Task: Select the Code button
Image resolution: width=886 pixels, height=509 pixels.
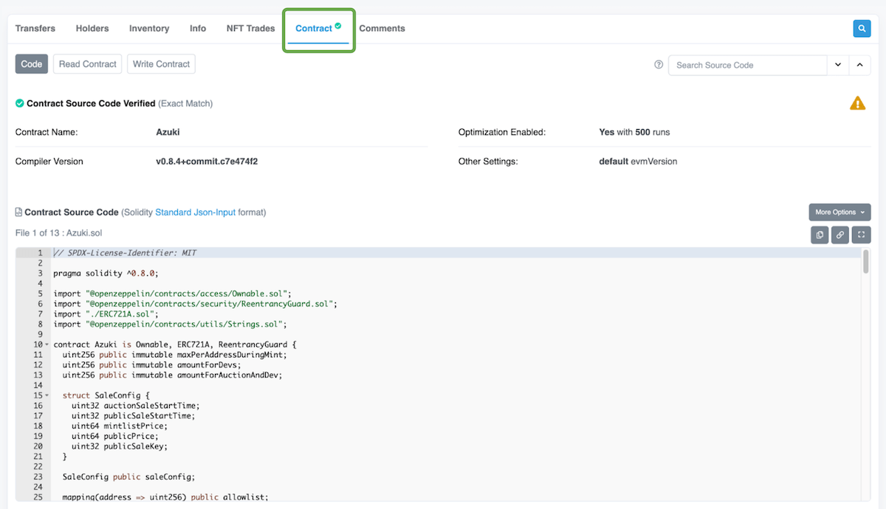Action: coord(32,64)
